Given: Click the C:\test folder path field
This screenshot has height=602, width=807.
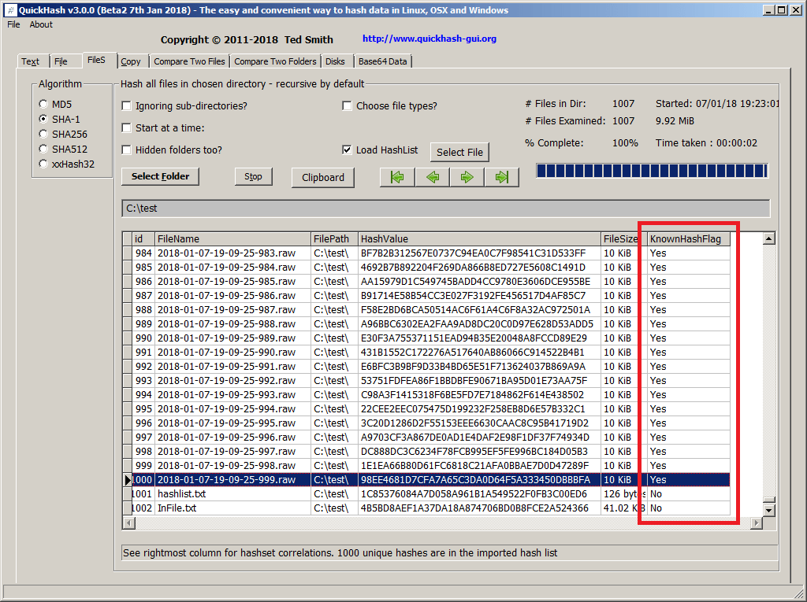Looking at the screenshot, I should pyautogui.click(x=446, y=209).
